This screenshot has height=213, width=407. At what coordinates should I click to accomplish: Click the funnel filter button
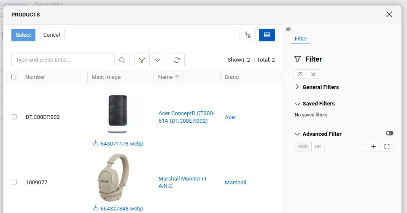coord(142,60)
